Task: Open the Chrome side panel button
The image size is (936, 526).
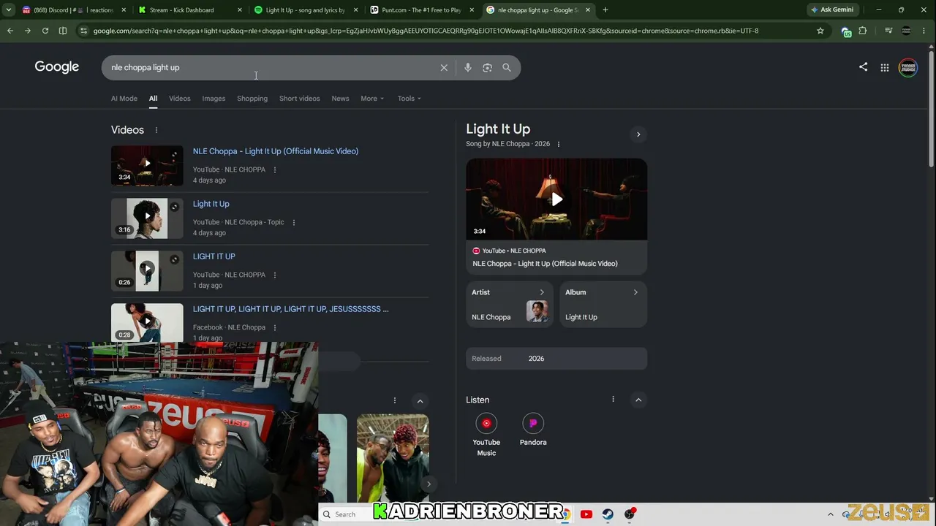Action: tap(63, 31)
